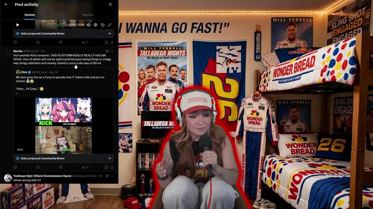The height and width of the screenshot is (209, 373).
Task: Open the Noctis profile name
Action: coord(18,51)
